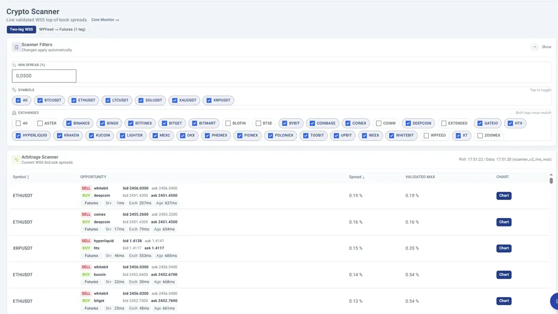
Task: Disable the POLONIEX exchange
Action: click(270, 135)
